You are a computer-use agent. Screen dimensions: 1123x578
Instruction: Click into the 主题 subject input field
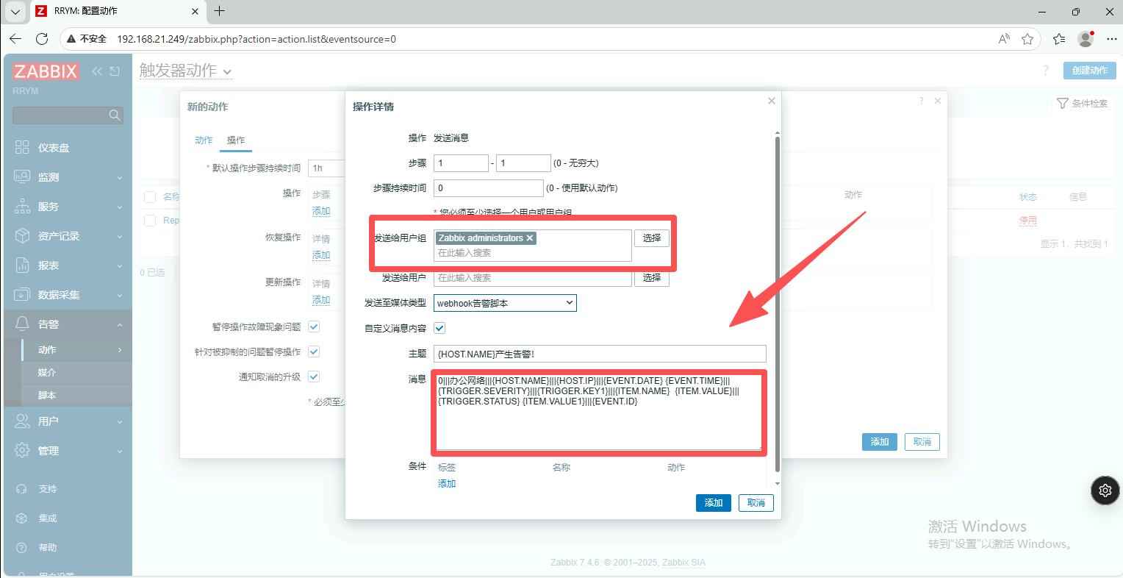(x=599, y=354)
